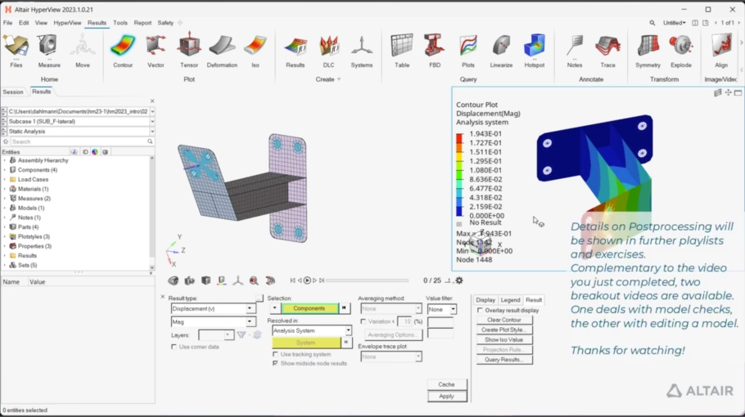Click Create Plot Style button
Image resolution: width=745 pixels, height=417 pixels.
(x=504, y=330)
